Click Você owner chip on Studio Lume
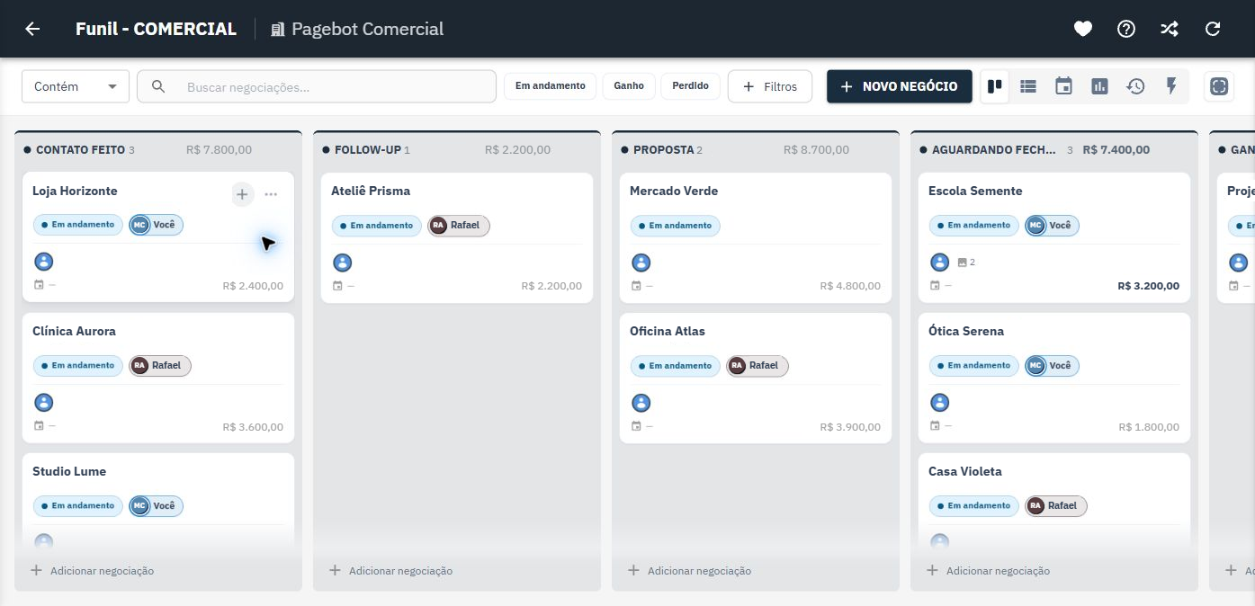This screenshot has height=606, width=1255. [x=157, y=506]
